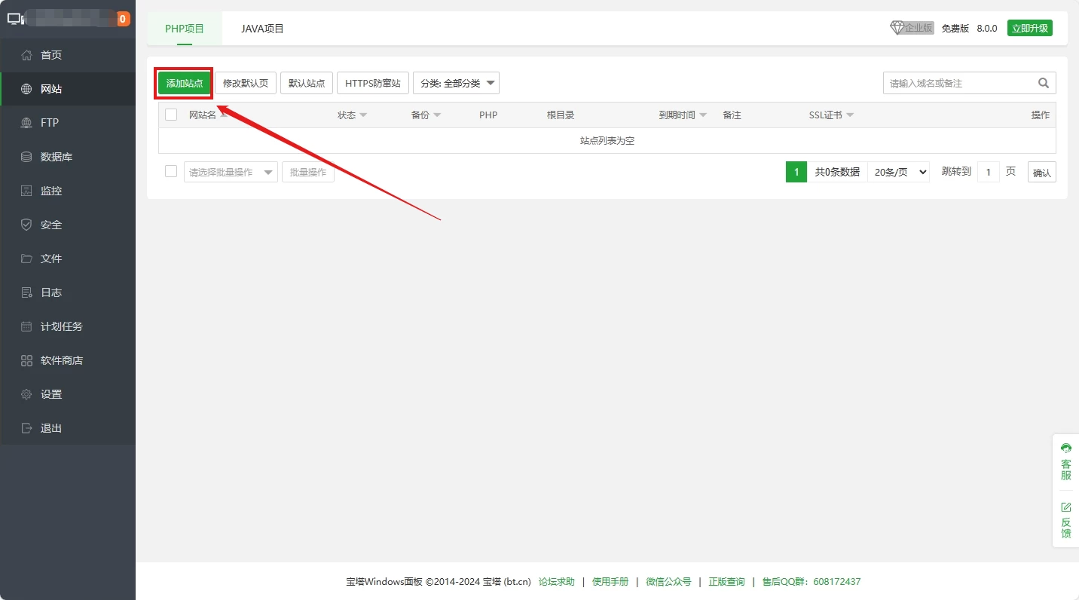The width and height of the screenshot is (1079, 600).
Task: Click the domain search input field
Action: click(x=957, y=83)
